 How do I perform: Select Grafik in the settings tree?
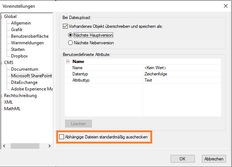click(18, 30)
